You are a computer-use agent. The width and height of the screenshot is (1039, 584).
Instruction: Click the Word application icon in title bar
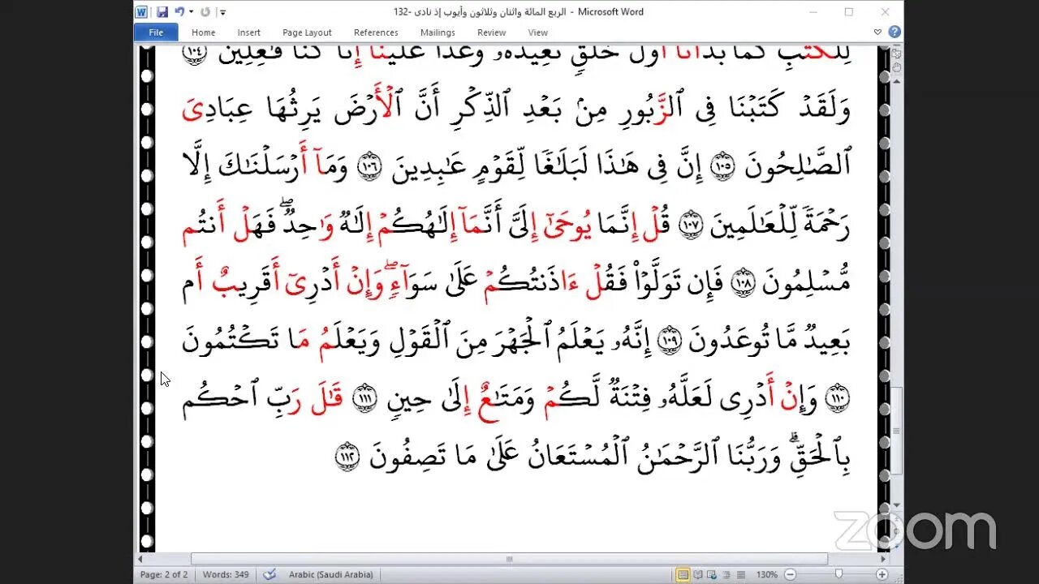click(x=141, y=12)
